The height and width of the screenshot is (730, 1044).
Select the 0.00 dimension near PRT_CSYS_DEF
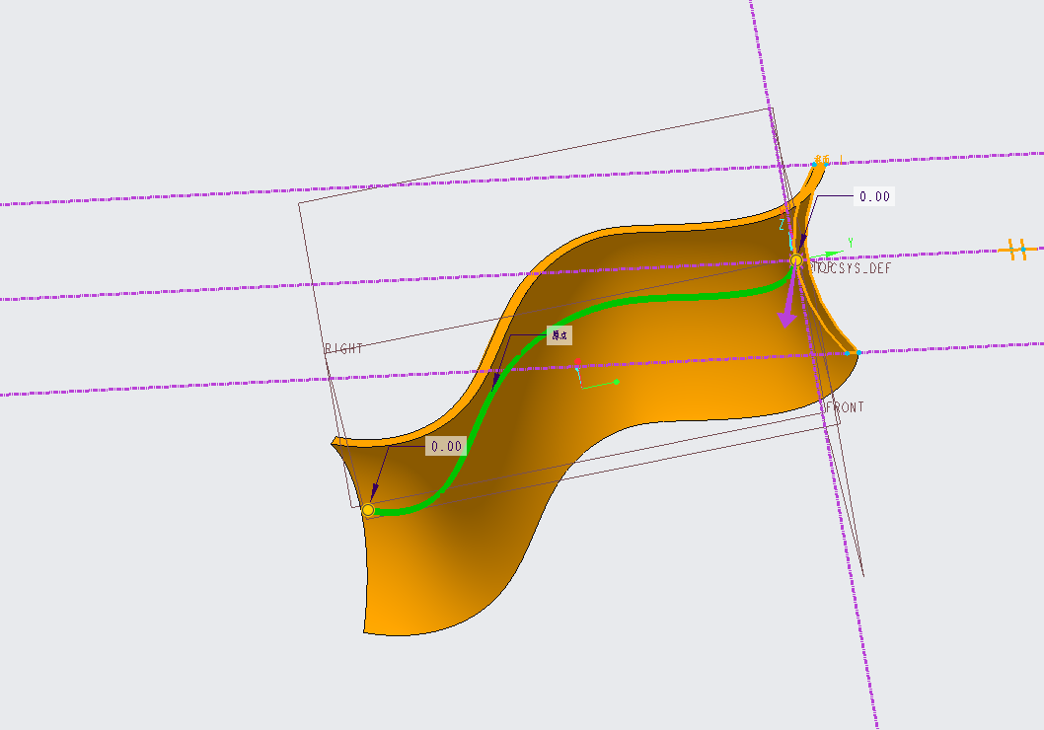(x=874, y=196)
